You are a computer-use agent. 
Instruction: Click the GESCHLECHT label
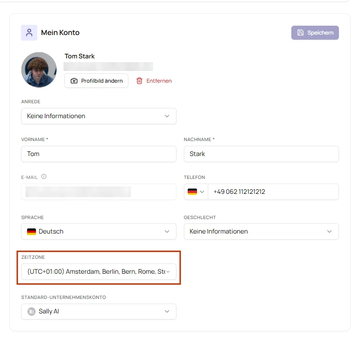tap(200, 217)
